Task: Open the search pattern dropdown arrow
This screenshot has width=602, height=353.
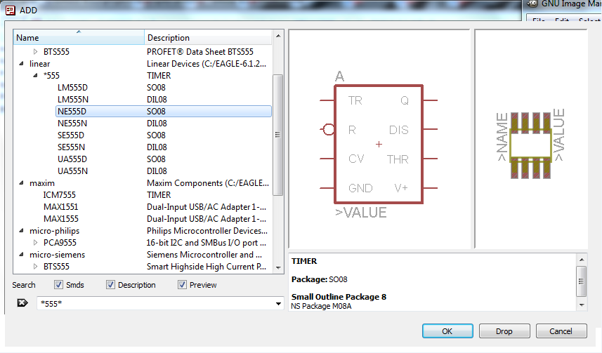Action: click(279, 303)
